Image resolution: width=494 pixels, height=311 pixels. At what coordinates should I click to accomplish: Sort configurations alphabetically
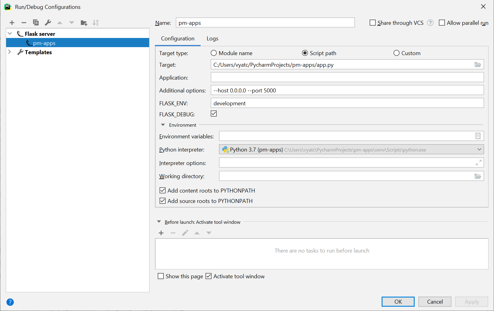[96, 23]
